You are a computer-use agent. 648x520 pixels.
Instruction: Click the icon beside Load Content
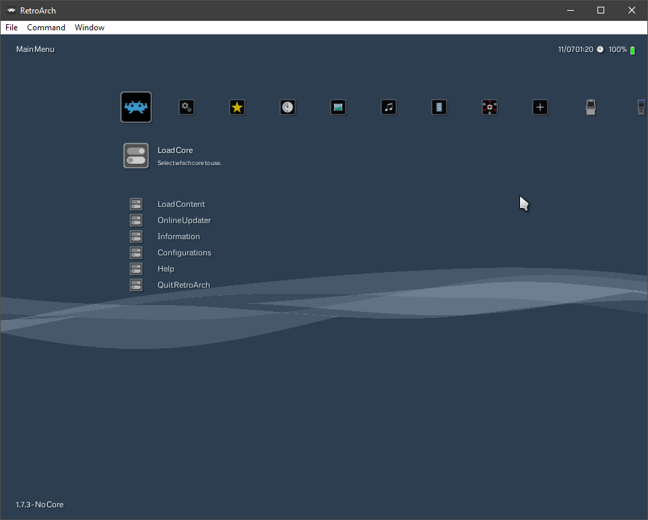coord(136,204)
